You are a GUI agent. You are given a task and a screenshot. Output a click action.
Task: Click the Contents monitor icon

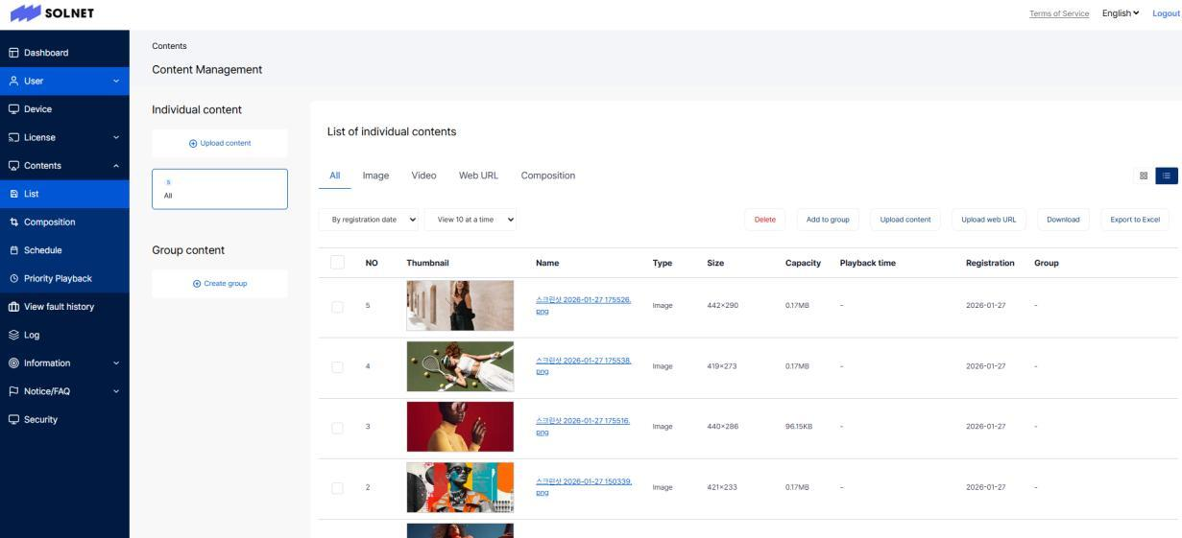pos(13,165)
